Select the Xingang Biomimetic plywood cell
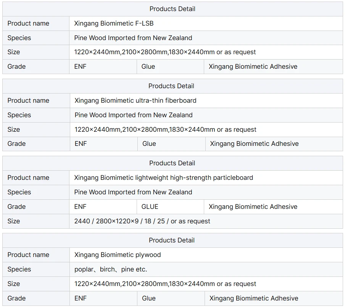 tap(206, 255)
